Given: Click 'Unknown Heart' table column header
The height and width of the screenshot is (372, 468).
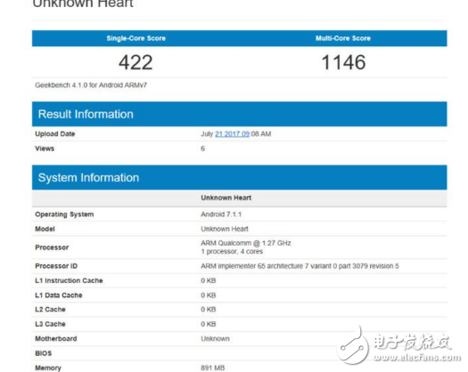Looking at the screenshot, I should click(x=226, y=198).
